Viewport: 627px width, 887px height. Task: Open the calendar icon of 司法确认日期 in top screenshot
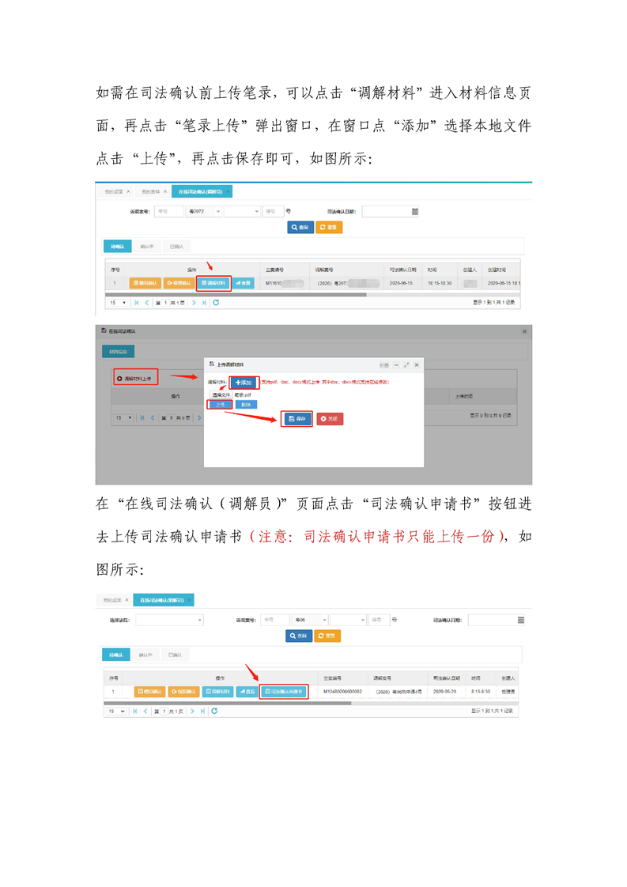[415, 212]
